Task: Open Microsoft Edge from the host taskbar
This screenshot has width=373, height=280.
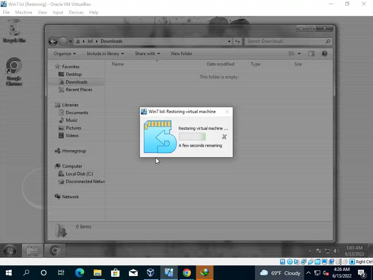Action: (80, 273)
